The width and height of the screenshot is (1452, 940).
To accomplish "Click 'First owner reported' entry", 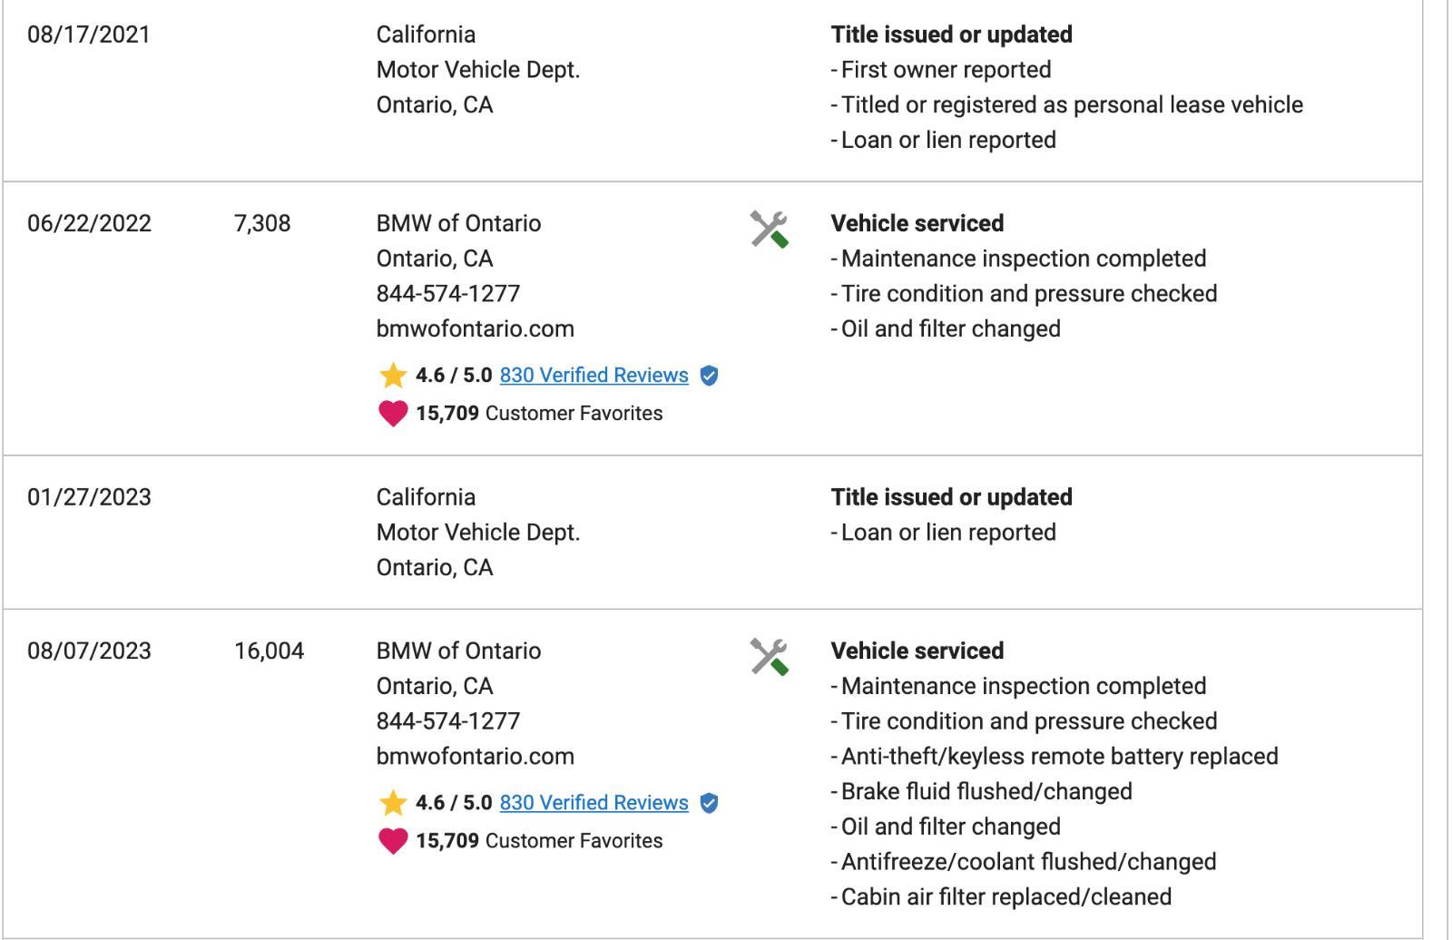I will [941, 70].
